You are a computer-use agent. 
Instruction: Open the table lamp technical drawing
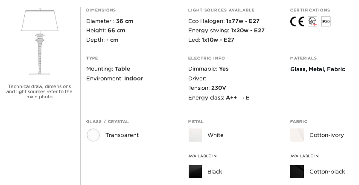tap(40, 42)
